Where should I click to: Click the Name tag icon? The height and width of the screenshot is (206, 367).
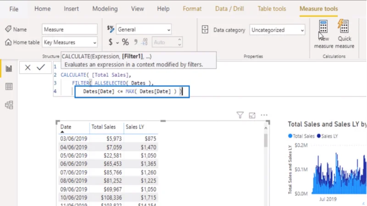(x=8, y=29)
